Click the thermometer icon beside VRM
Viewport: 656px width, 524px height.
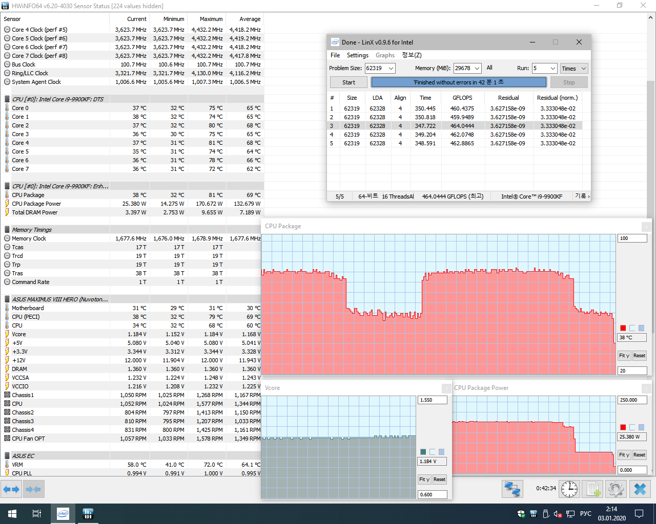pyautogui.click(x=7, y=465)
